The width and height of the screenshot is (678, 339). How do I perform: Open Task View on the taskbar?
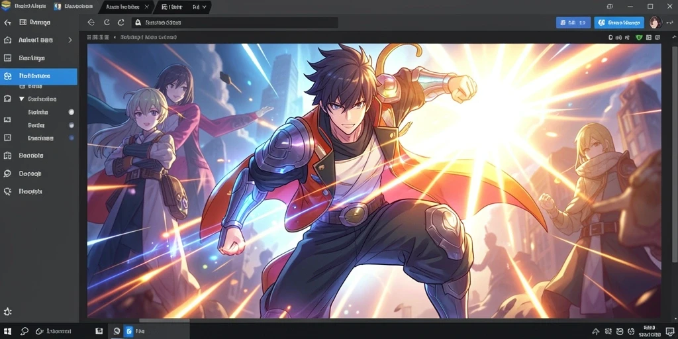[99, 331]
